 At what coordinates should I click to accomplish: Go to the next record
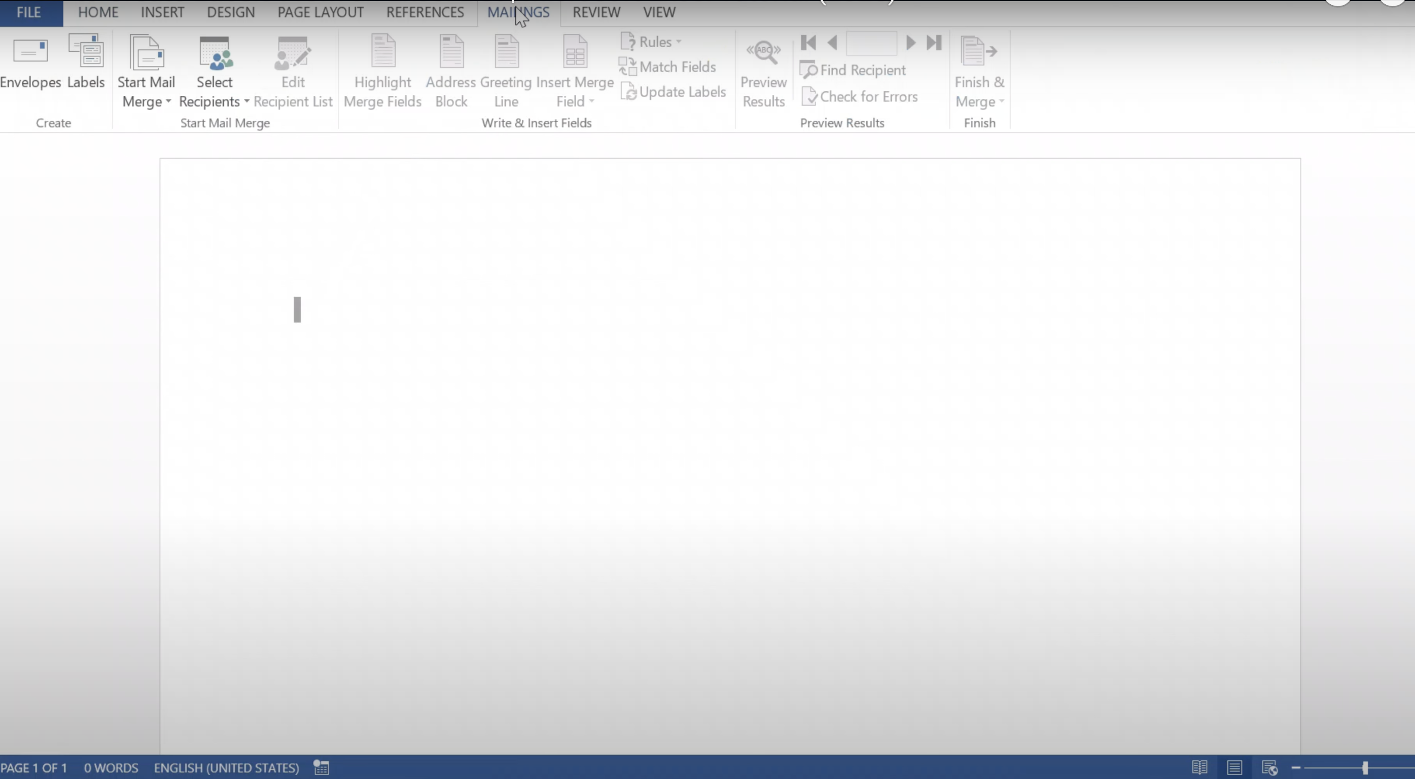tap(910, 43)
